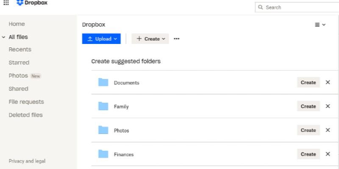Open the Upload dropdown

point(101,39)
